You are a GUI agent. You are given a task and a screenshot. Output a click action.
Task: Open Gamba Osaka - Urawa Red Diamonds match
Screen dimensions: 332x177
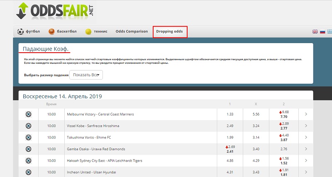click(x=96, y=149)
